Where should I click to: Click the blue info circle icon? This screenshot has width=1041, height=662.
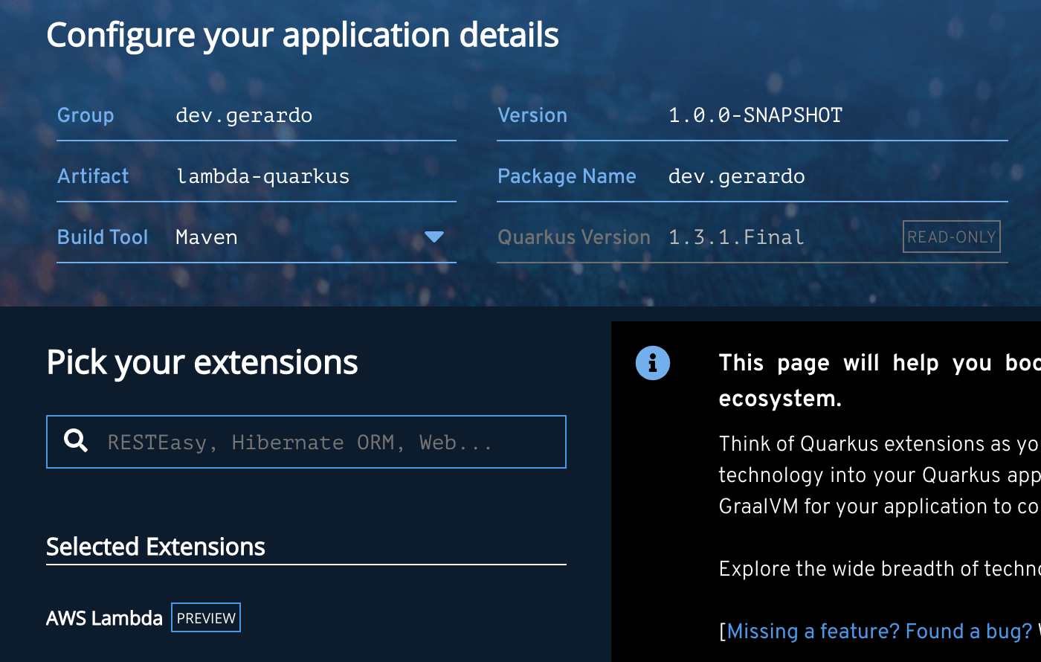click(x=653, y=363)
